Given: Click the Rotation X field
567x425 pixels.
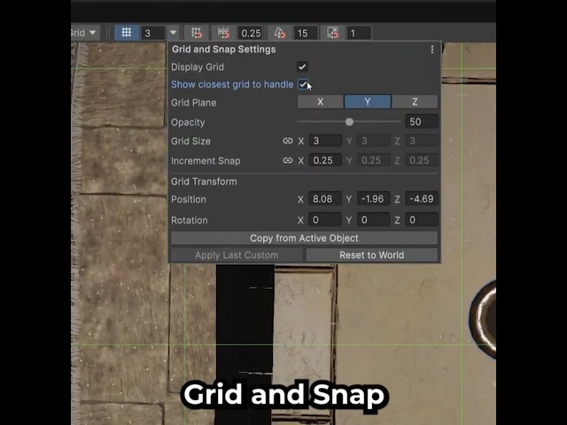Looking at the screenshot, I should tap(325, 220).
